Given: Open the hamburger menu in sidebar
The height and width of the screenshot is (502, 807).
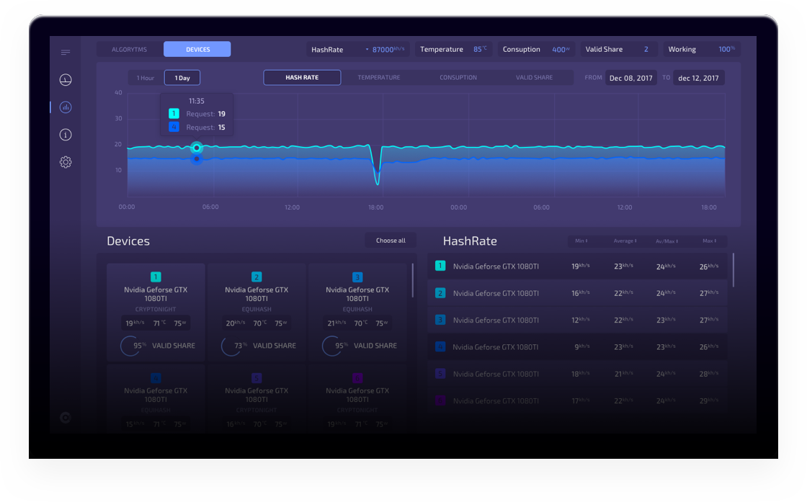Looking at the screenshot, I should coord(66,52).
